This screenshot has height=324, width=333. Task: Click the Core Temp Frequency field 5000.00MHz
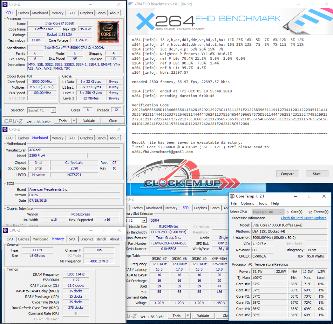click(289, 238)
